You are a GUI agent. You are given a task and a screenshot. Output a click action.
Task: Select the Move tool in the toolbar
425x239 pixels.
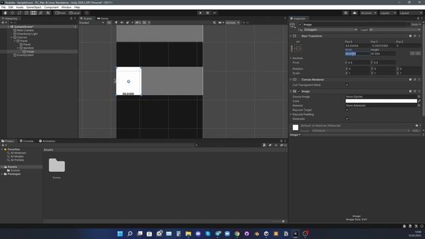coord(12,13)
